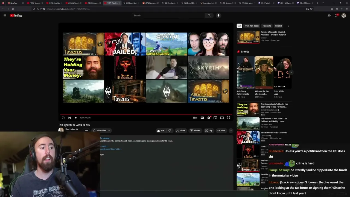Open the Subscribed notification dropdown
Screen dimensions: 350x197
tap(101, 131)
